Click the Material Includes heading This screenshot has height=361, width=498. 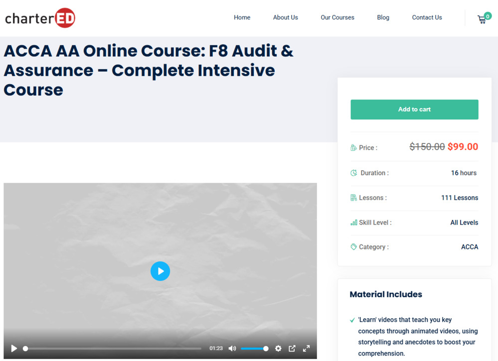tap(386, 294)
